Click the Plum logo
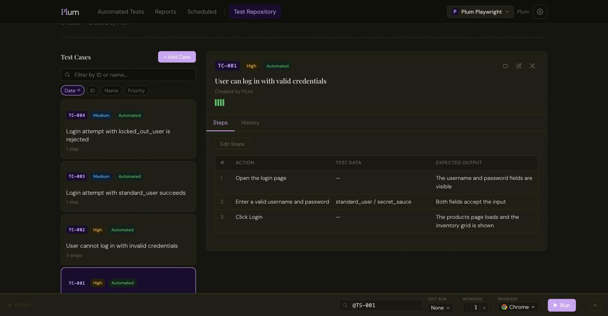 pyautogui.click(x=70, y=12)
